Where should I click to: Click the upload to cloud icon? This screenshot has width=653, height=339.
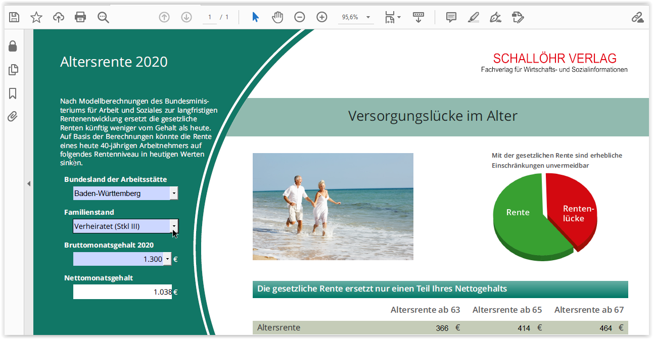click(x=59, y=17)
